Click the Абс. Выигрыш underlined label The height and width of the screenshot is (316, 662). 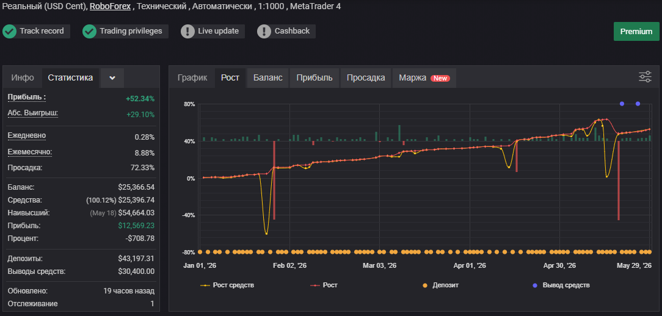(33, 113)
